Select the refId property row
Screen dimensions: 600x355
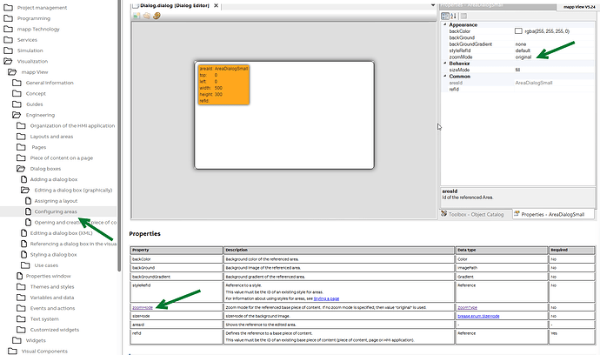(517, 90)
